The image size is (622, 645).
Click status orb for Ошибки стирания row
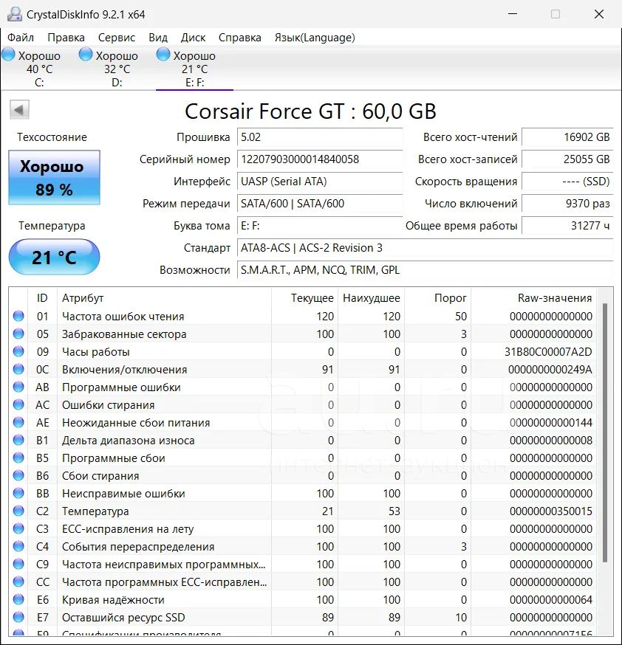[18, 404]
